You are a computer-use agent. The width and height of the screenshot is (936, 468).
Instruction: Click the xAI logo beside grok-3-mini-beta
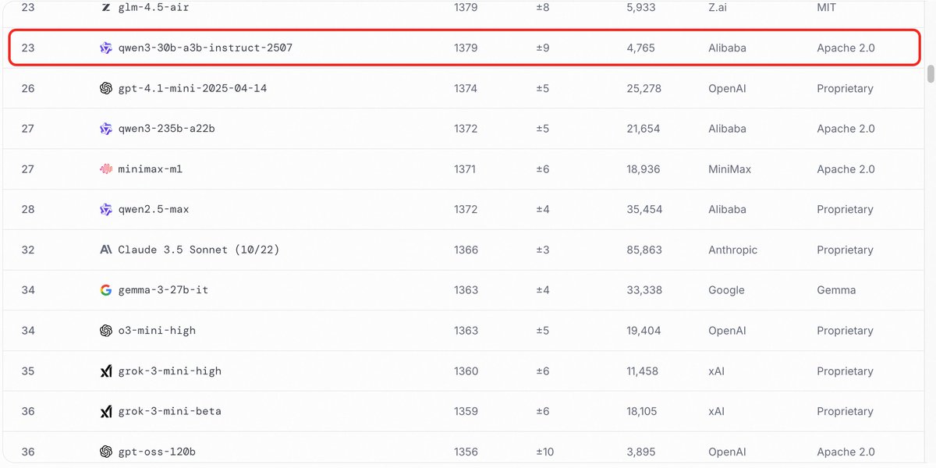pyautogui.click(x=106, y=412)
